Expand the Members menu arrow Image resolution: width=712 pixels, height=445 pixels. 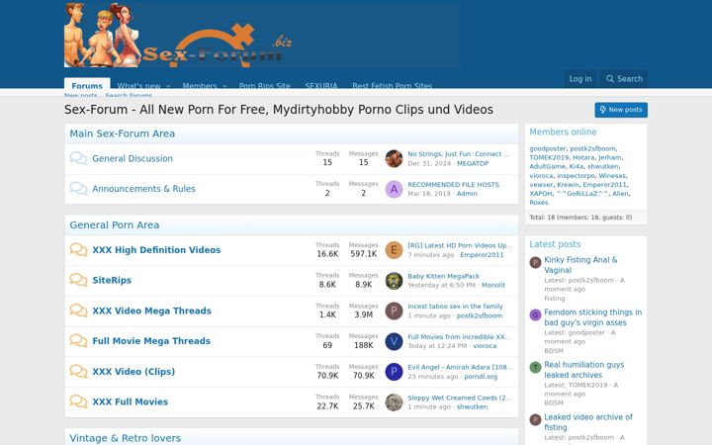[224, 86]
